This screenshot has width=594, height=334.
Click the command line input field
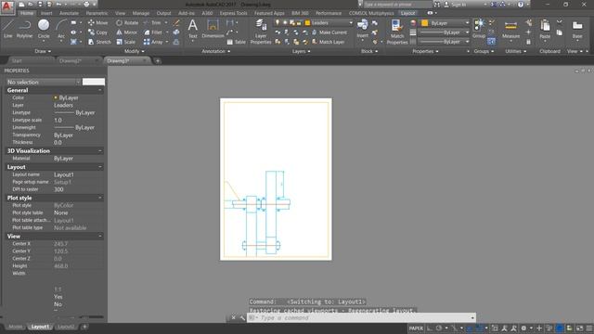361,317
